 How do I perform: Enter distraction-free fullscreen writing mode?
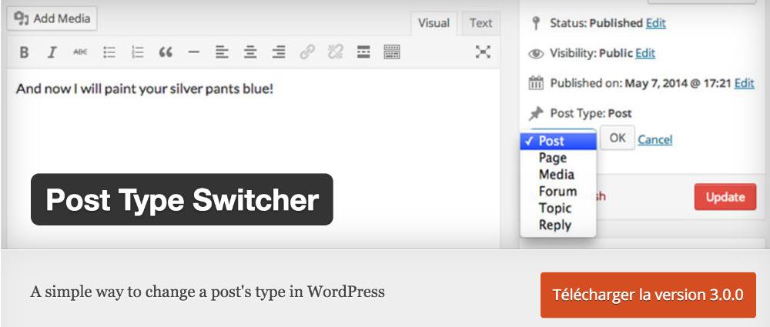(484, 52)
